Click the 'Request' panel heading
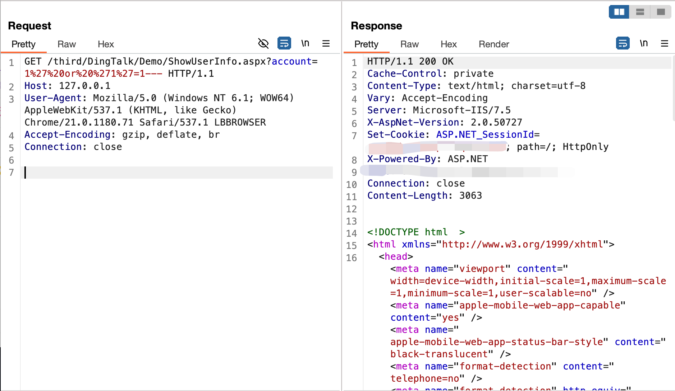This screenshot has width=675, height=391. coord(29,26)
